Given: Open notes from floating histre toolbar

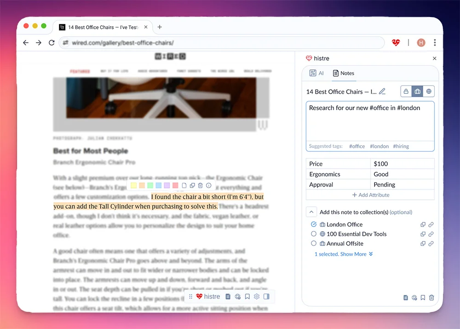Looking at the screenshot, I should [228, 296].
